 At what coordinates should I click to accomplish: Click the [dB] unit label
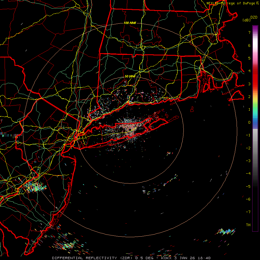tap(247, 20)
